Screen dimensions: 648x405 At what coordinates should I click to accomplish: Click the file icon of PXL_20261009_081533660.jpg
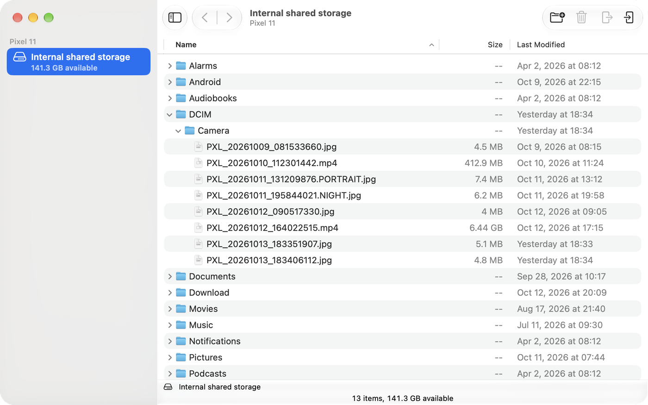199,147
